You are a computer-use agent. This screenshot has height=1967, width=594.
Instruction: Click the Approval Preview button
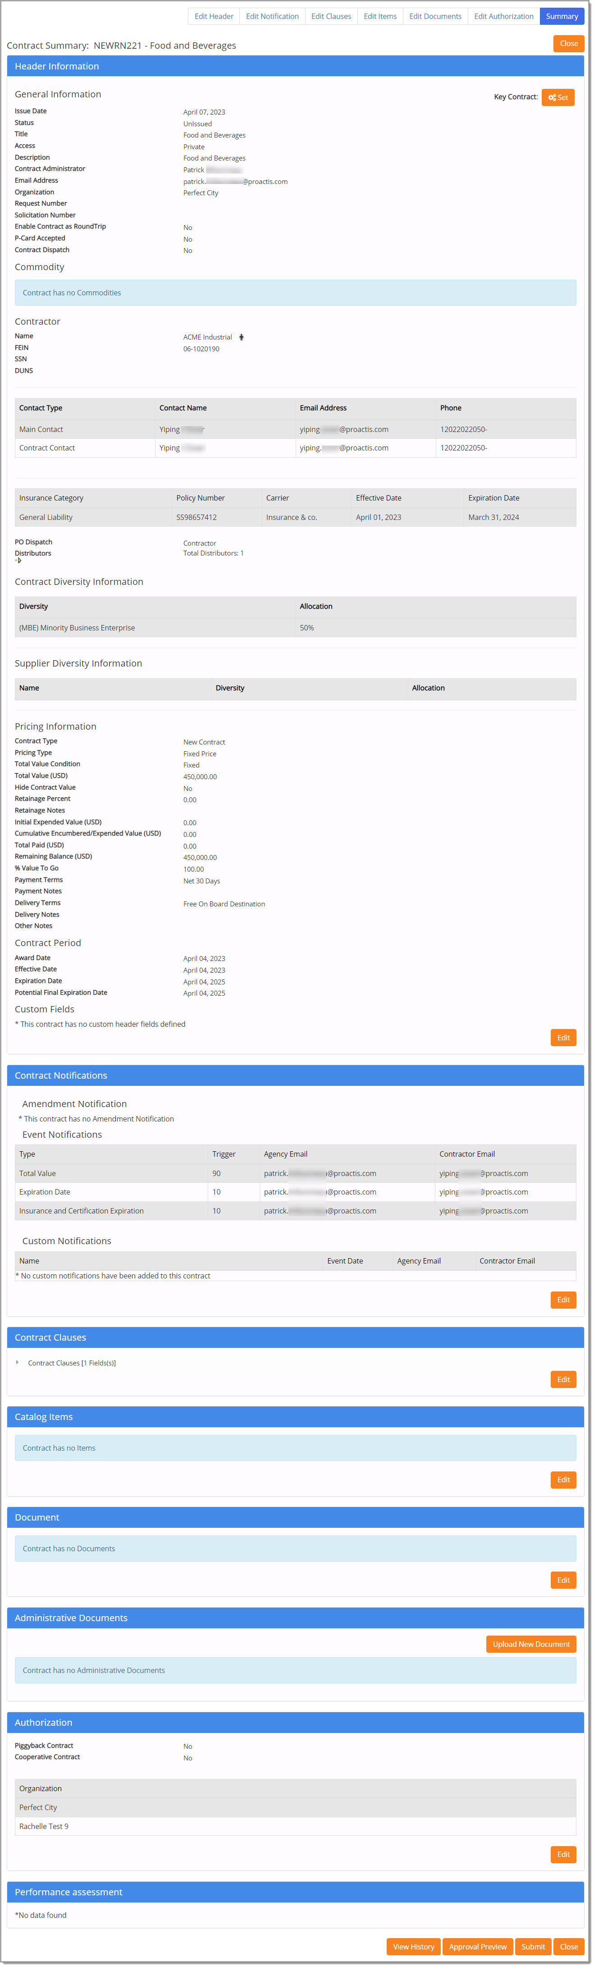pyautogui.click(x=477, y=1946)
